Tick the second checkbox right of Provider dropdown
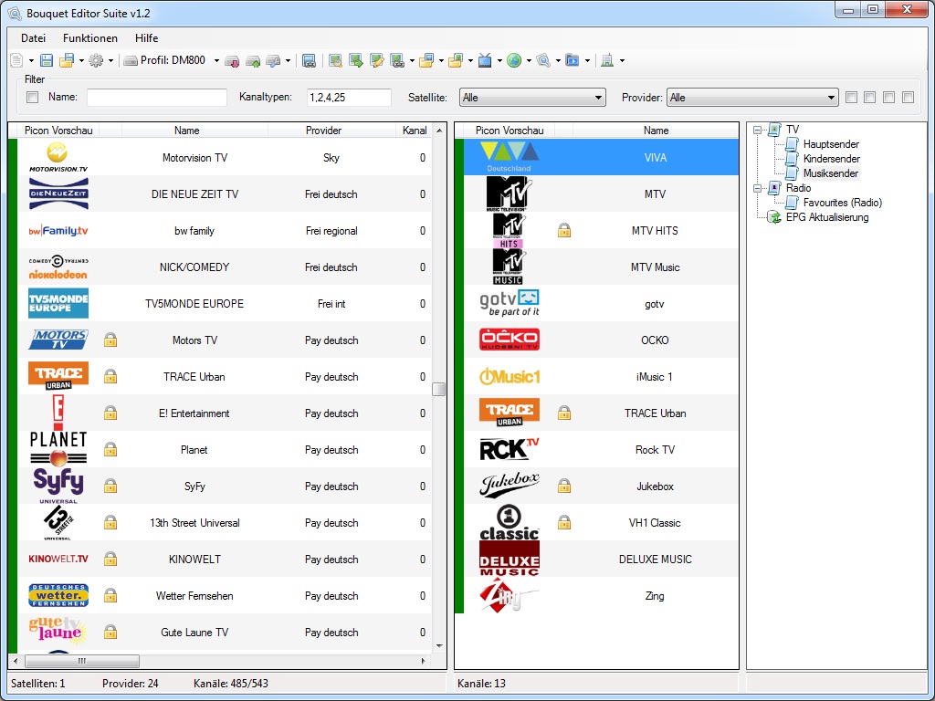 point(870,97)
